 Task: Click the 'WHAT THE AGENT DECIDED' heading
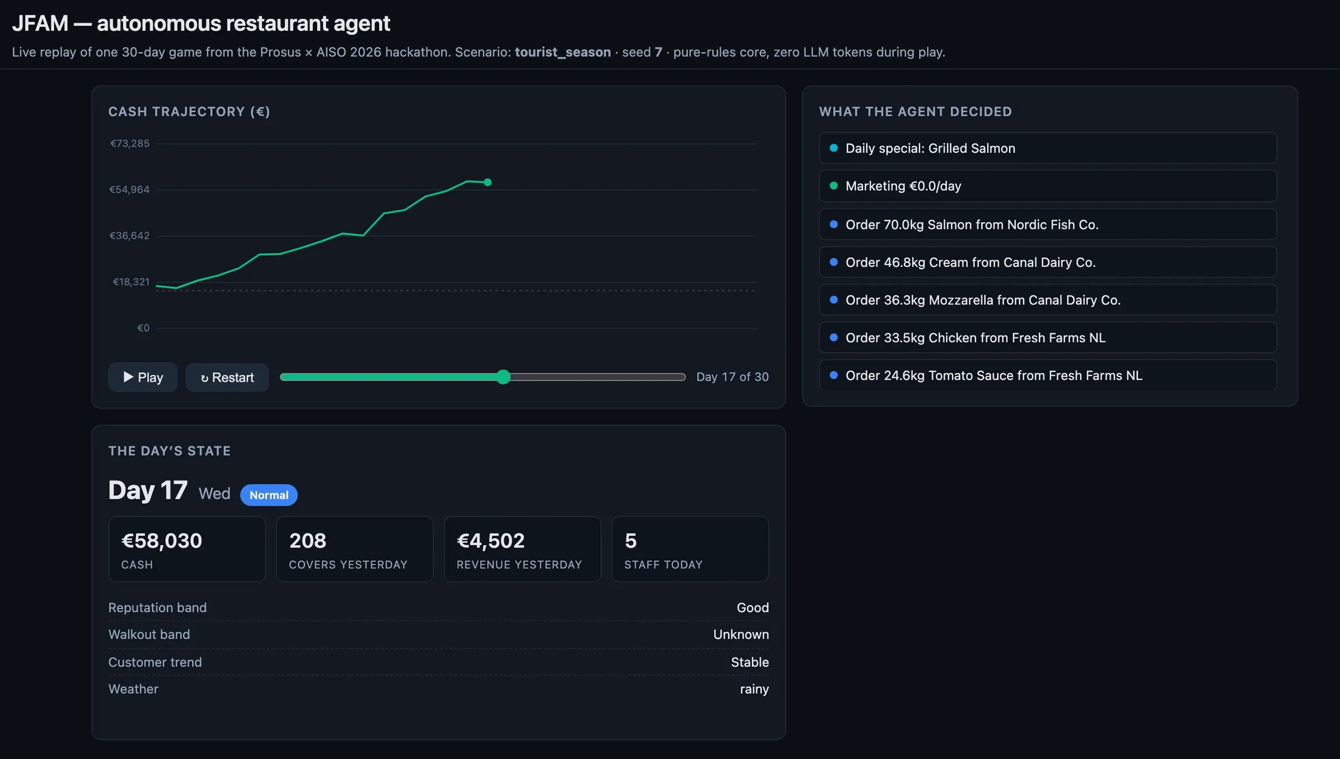[x=916, y=112]
